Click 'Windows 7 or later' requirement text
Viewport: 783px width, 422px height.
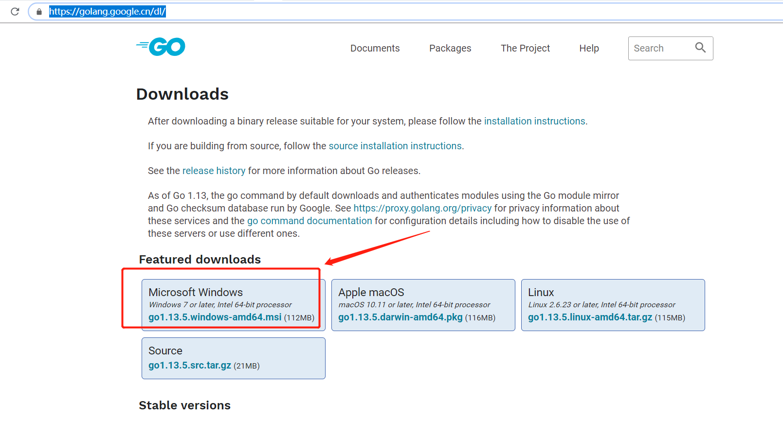click(220, 305)
